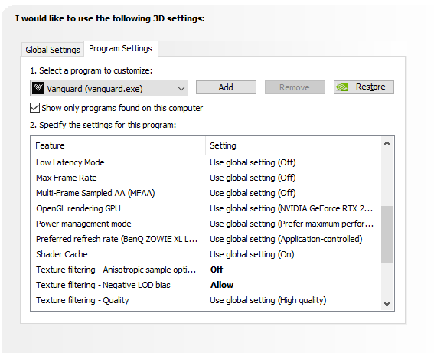This screenshot has width=434, height=353.
Task: Click the Add button
Action: point(226,87)
